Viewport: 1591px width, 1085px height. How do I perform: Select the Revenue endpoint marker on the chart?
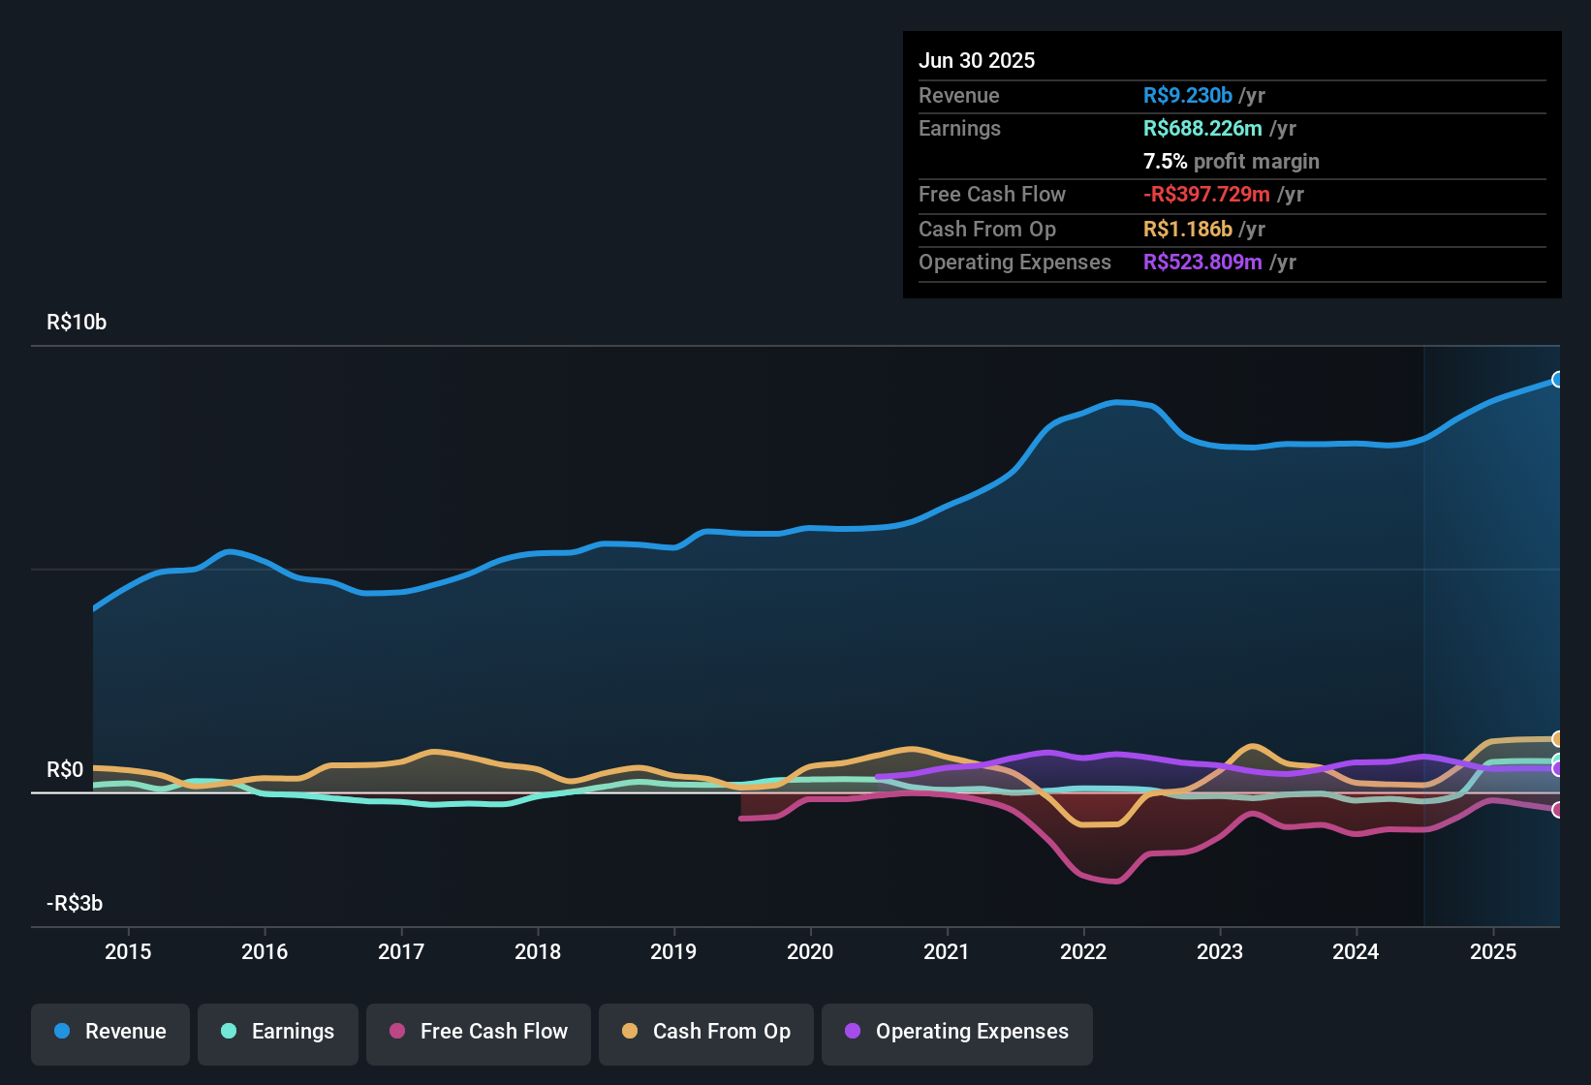(1558, 381)
